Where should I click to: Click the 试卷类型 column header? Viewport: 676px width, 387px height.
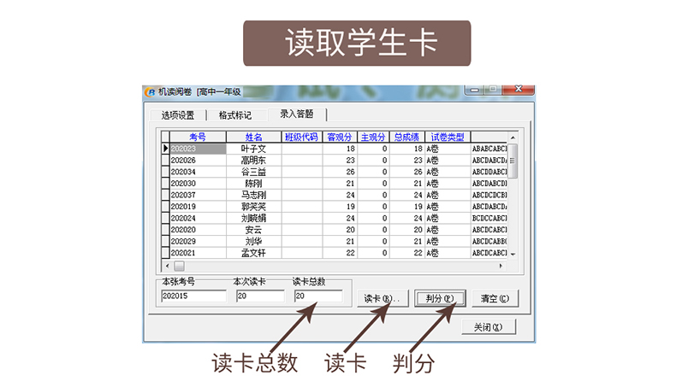coord(447,137)
